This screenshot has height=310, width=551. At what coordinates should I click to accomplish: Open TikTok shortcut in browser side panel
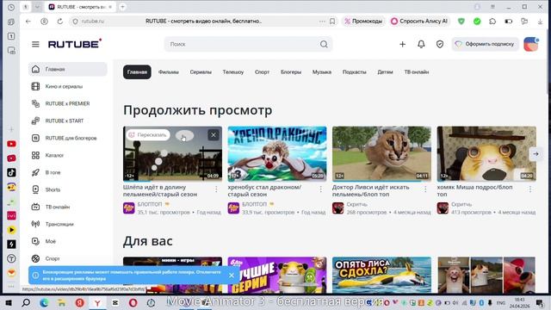coord(11,172)
